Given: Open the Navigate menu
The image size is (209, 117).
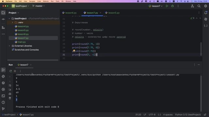Looking at the screenshot, I should (x=32, y=1).
